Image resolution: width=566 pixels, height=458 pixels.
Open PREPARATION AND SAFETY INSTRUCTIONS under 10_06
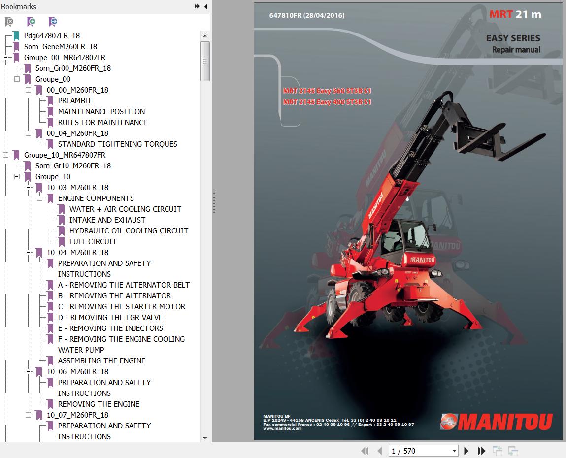(104, 388)
